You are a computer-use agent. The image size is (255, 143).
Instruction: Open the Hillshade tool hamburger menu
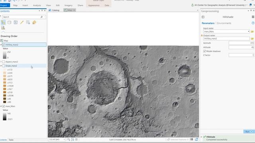point(253,17)
